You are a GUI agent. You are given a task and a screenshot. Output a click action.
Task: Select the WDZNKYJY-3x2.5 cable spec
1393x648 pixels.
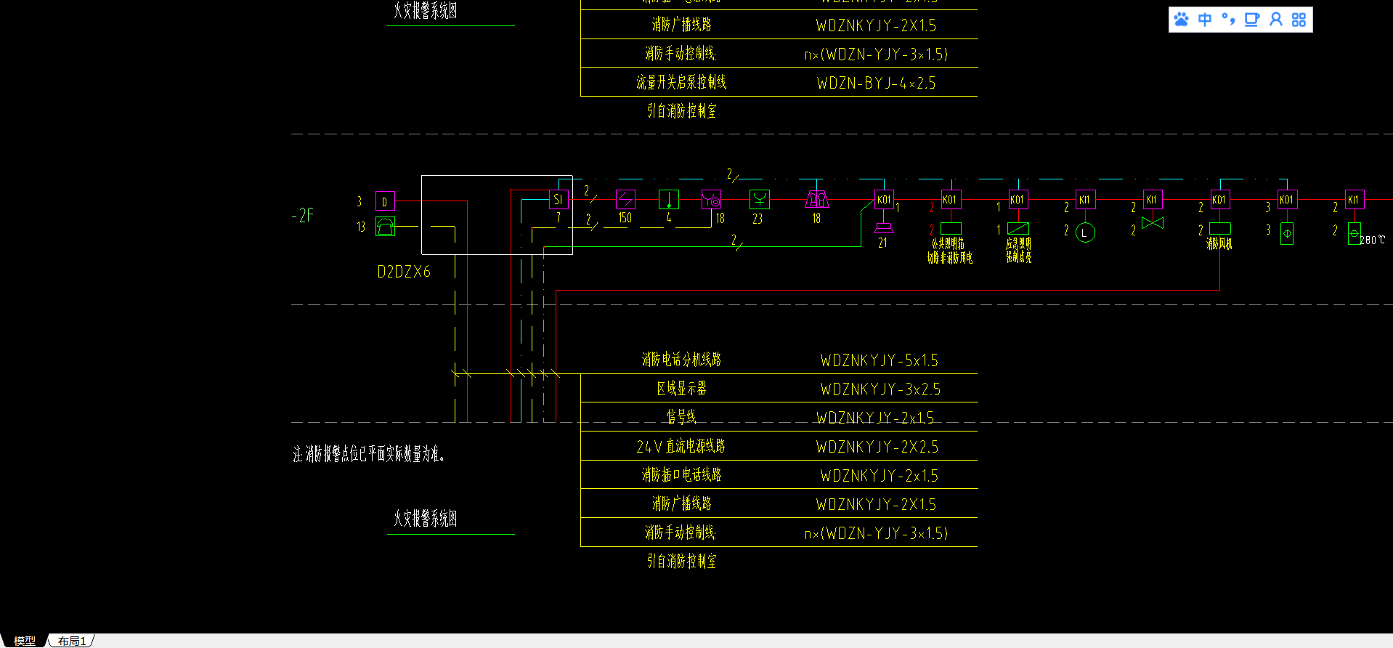[x=881, y=389]
